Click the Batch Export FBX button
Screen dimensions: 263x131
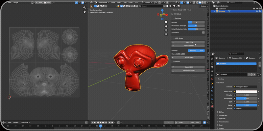click(x=188, y=70)
